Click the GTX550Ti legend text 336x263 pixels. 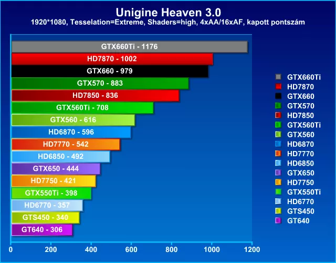click(304, 192)
